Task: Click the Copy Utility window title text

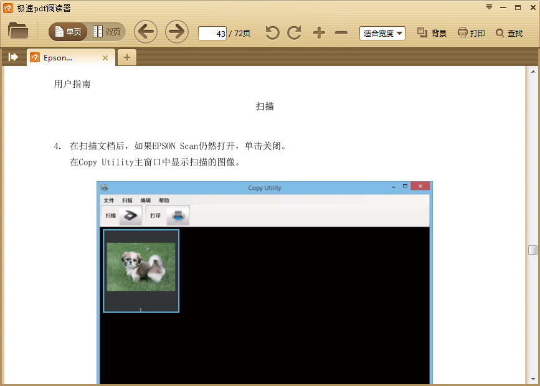Action: point(265,188)
